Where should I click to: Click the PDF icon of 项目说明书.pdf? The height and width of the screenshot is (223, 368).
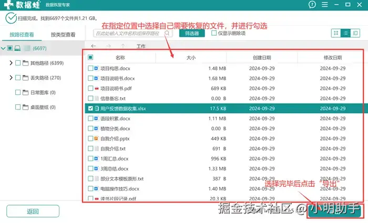click(96, 89)
